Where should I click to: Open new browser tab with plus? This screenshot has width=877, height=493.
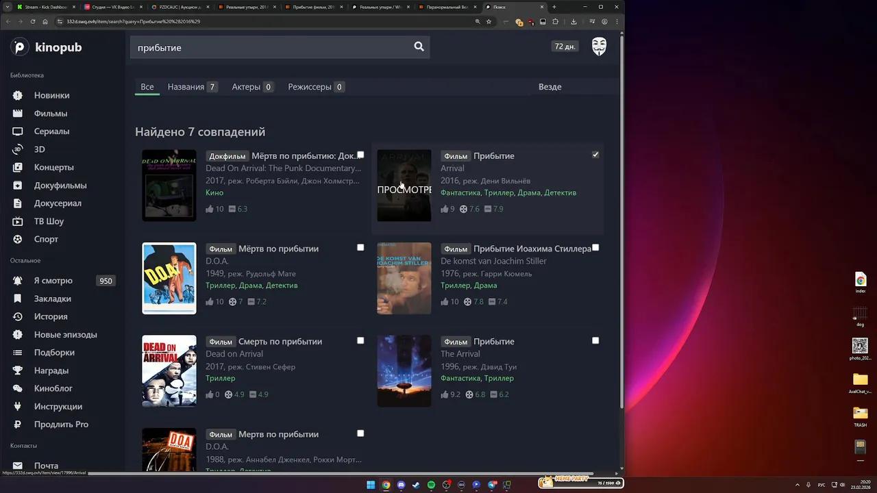click(x=554, y=7)
